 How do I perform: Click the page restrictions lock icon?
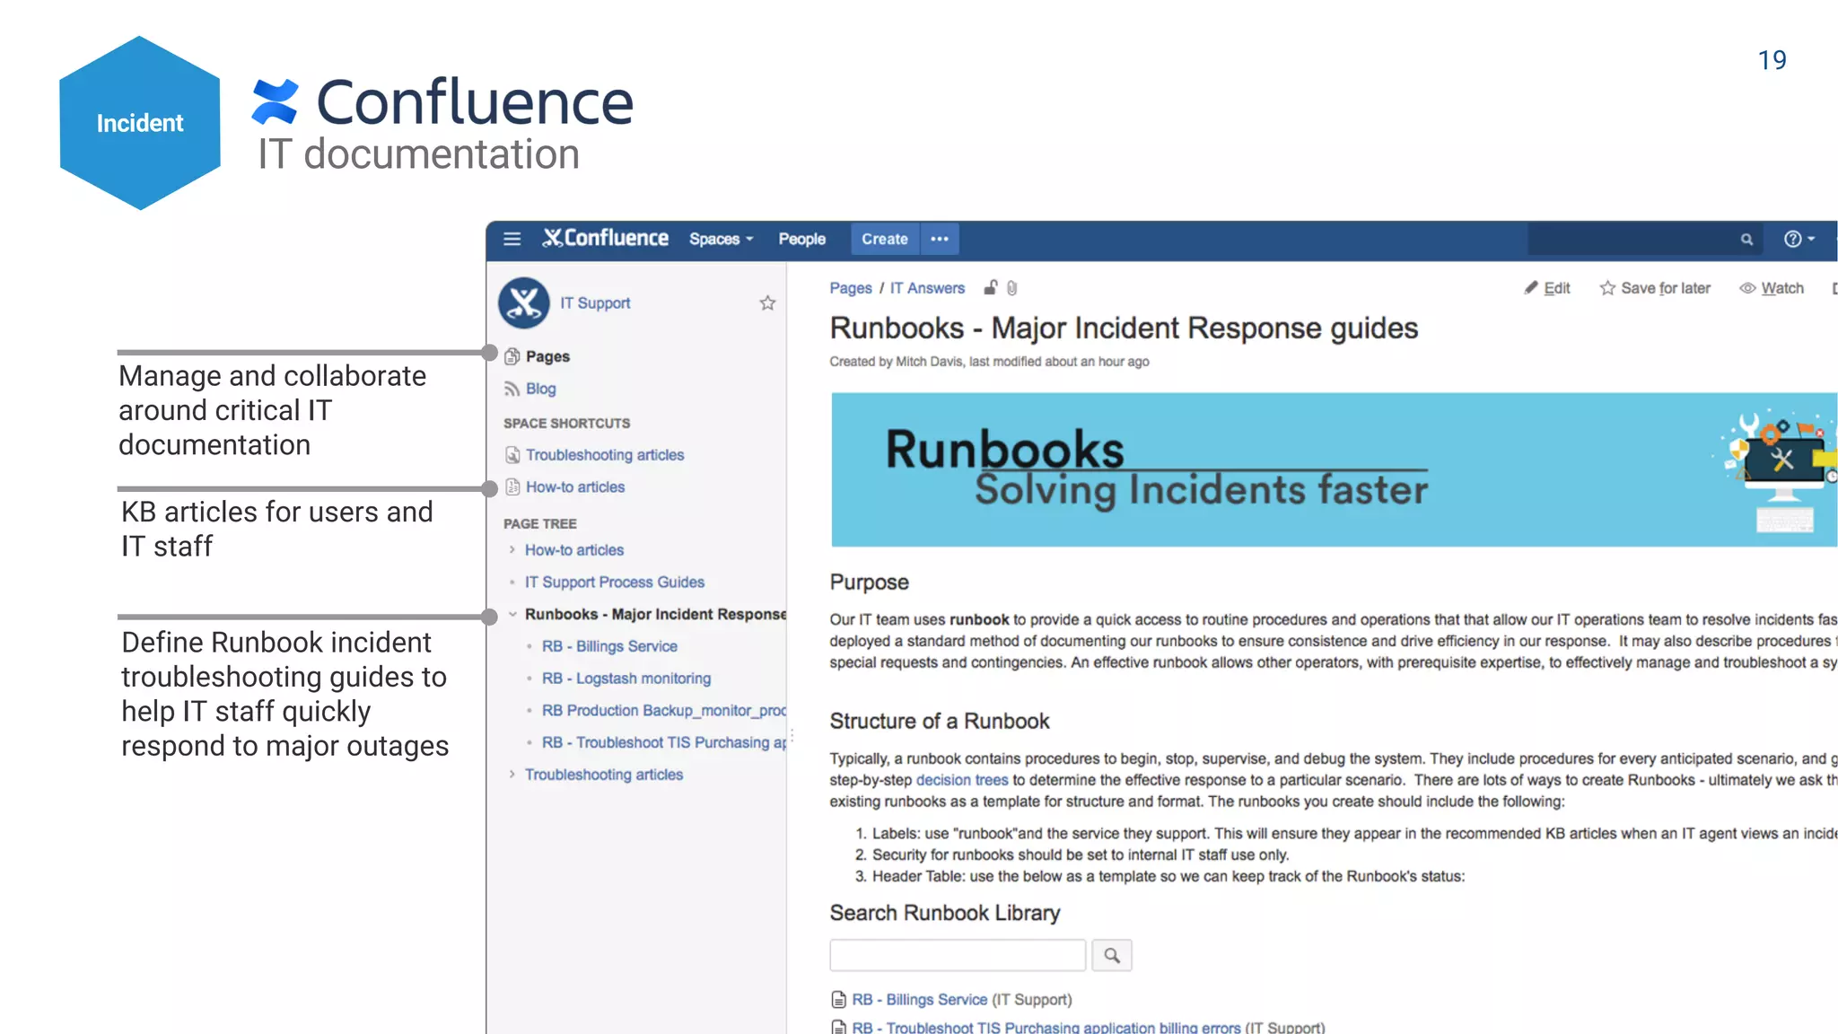990,287
